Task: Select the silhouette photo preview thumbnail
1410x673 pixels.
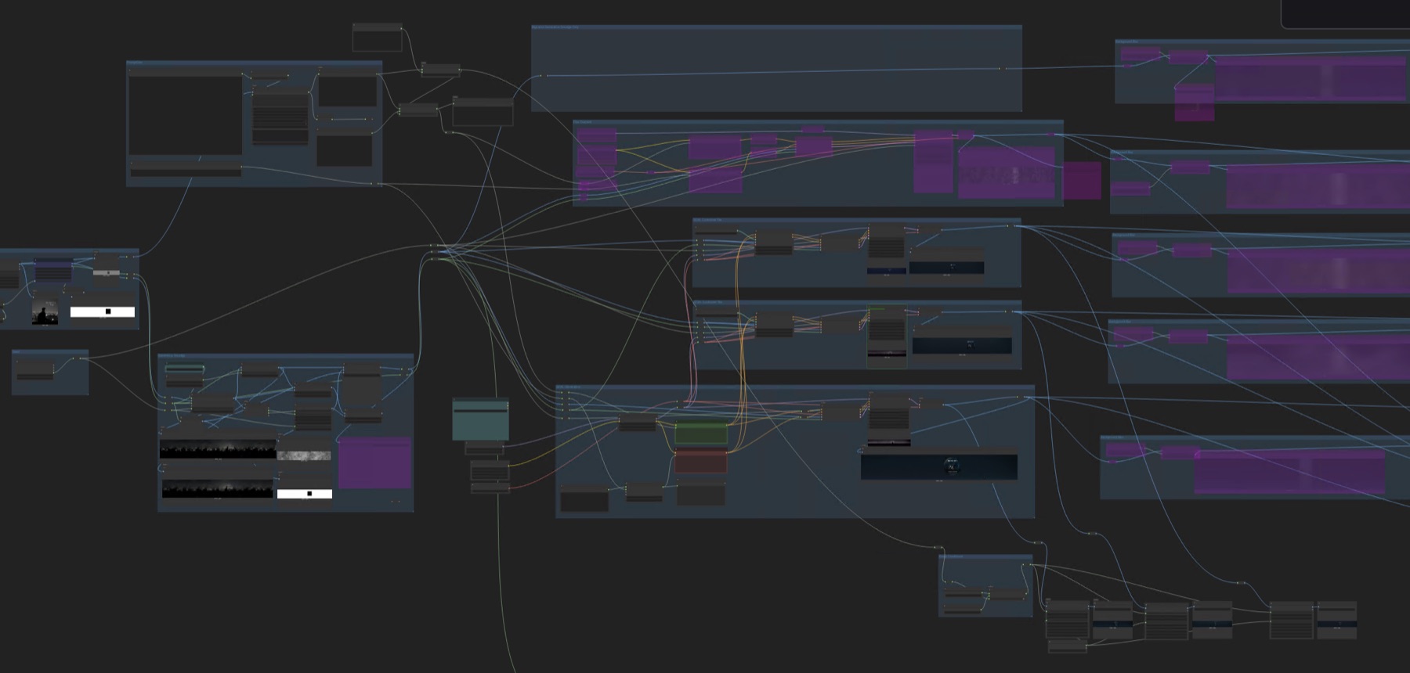Action: pyautogui.click(x=45, y=312)
